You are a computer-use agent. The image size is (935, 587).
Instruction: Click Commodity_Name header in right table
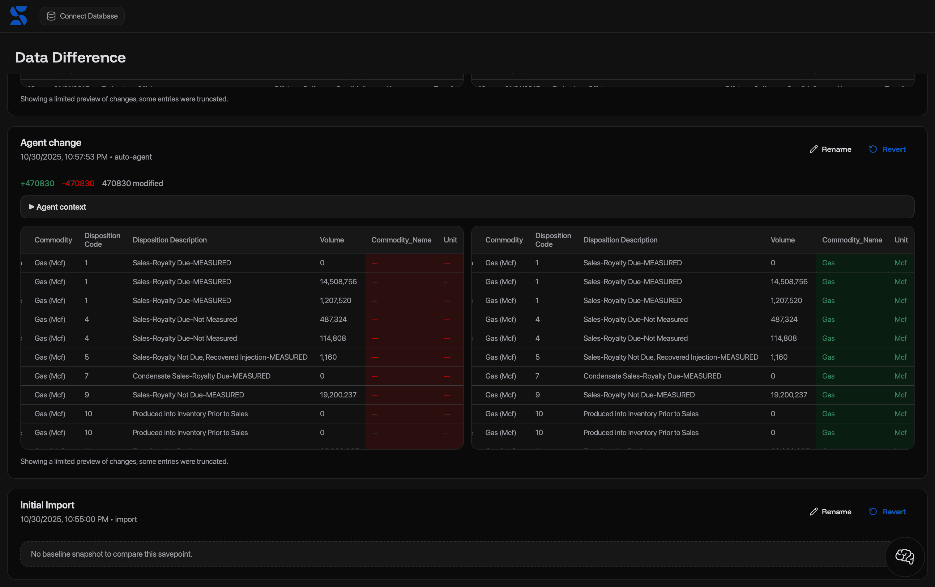[x=852, y=240]
